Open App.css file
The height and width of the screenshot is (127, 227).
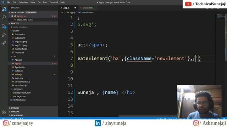(x=18, y=60)
